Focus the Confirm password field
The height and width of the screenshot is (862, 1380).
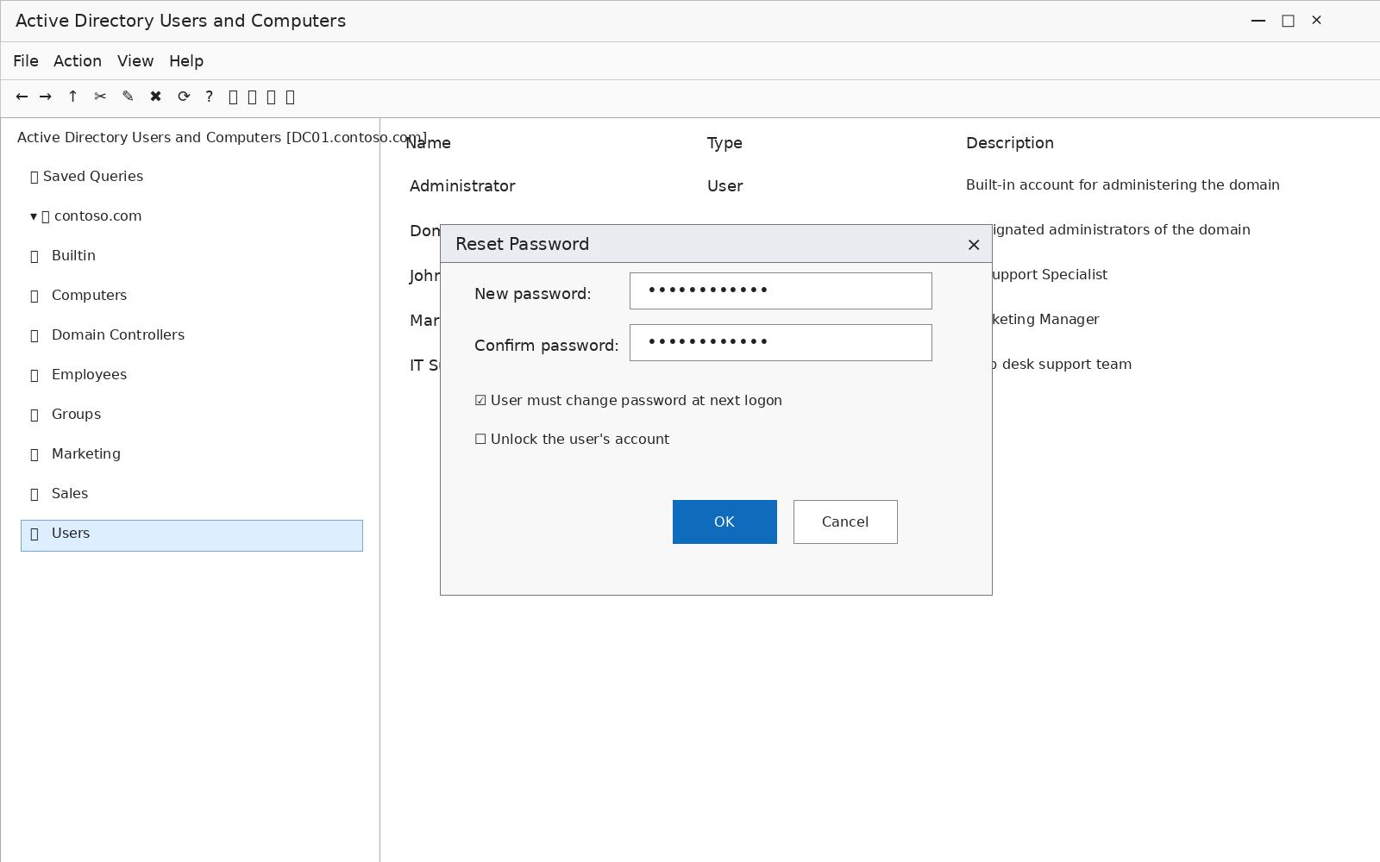(x=781, y=342)
